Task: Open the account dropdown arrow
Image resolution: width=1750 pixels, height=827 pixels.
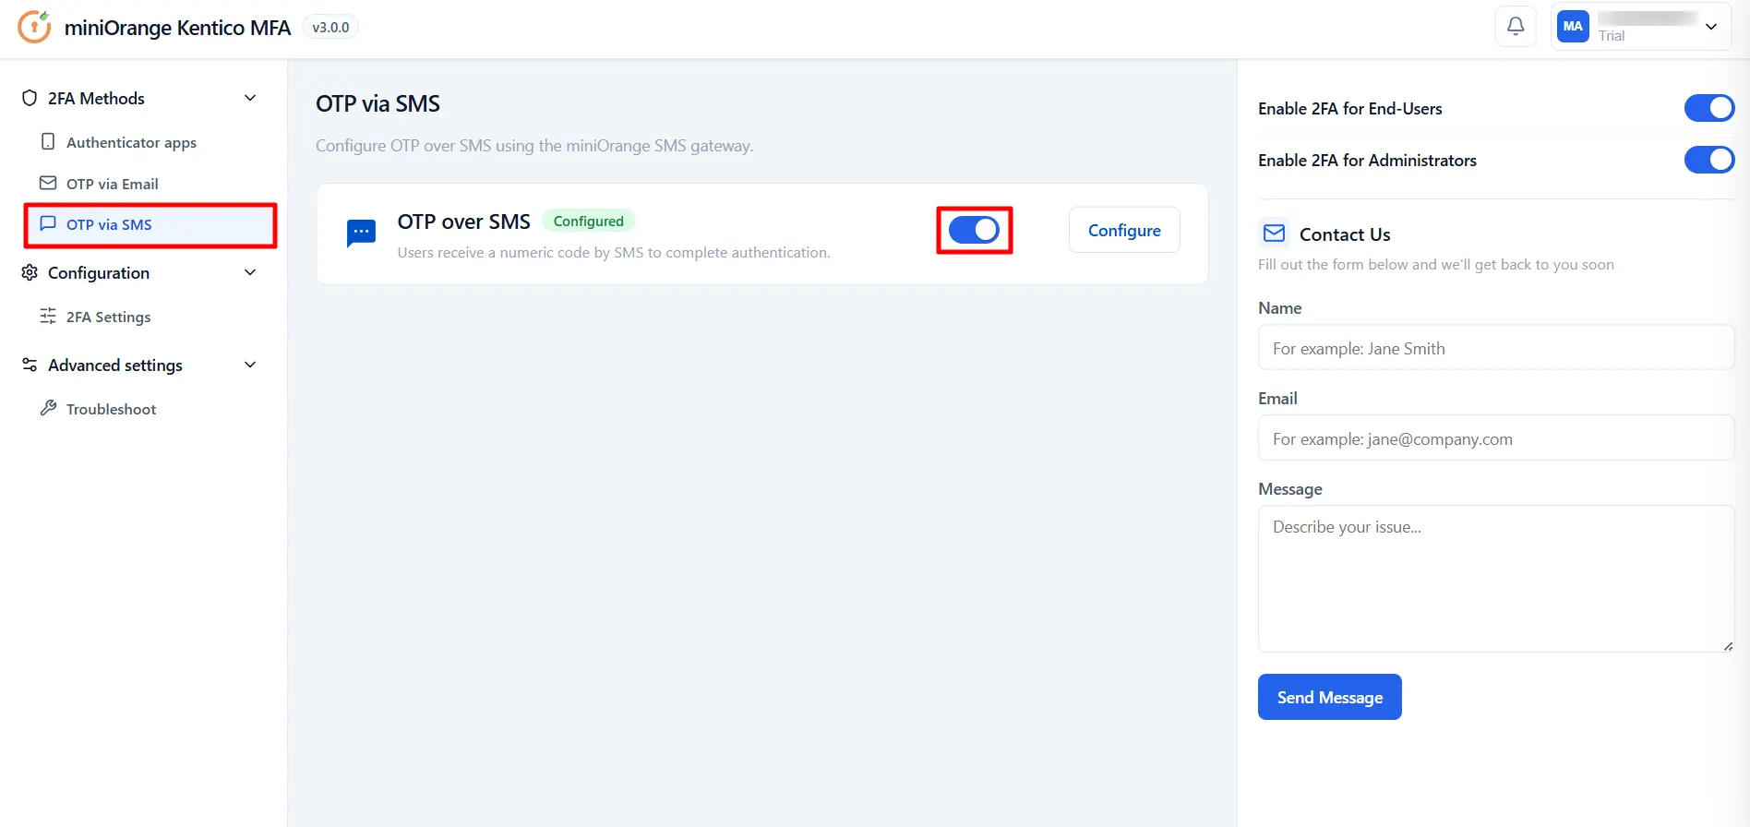Action: (1711, 27)
